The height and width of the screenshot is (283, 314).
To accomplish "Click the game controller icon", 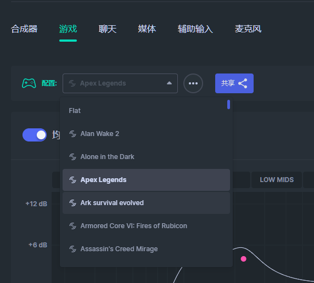I will coord(29,83).
